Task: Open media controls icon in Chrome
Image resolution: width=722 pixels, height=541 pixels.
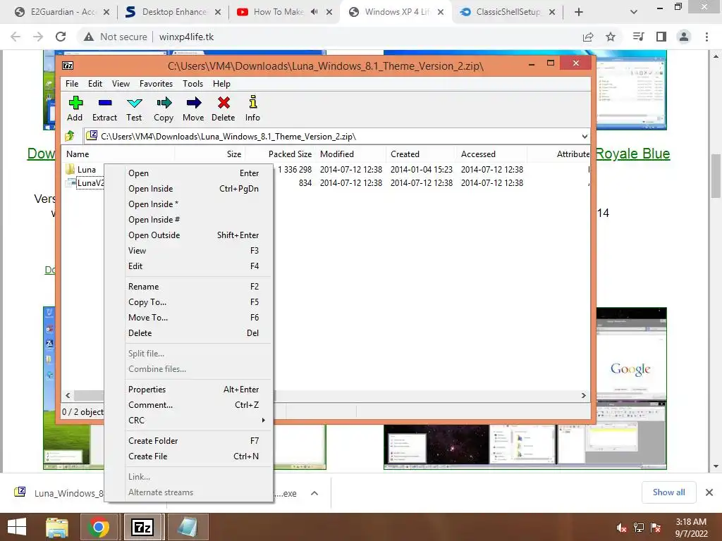Action: tap(638, 37)
